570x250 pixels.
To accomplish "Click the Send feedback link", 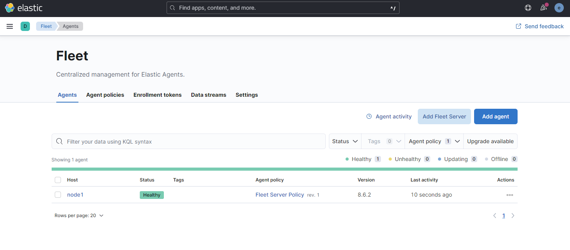I will (540, 26).
